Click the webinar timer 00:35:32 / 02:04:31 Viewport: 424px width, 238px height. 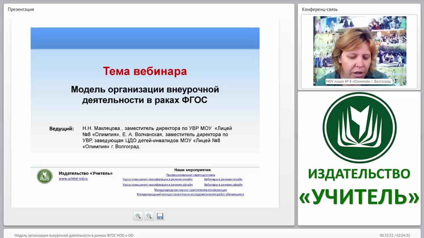[x=395, y=235]
